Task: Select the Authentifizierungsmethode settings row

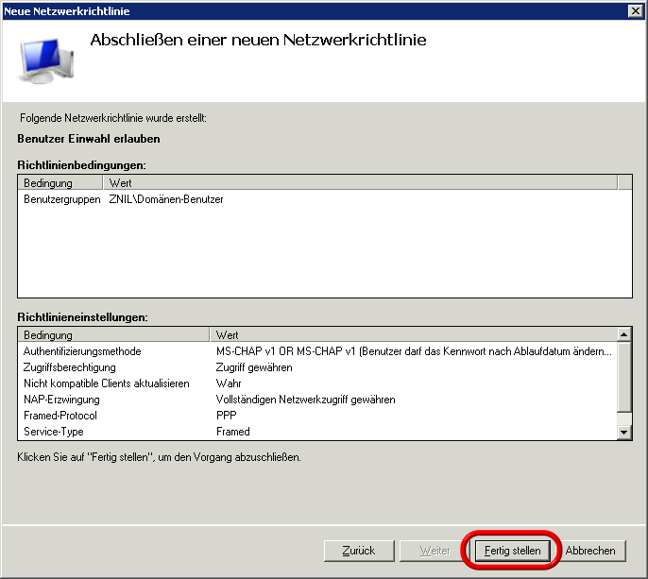Action: tap(82, 351)
